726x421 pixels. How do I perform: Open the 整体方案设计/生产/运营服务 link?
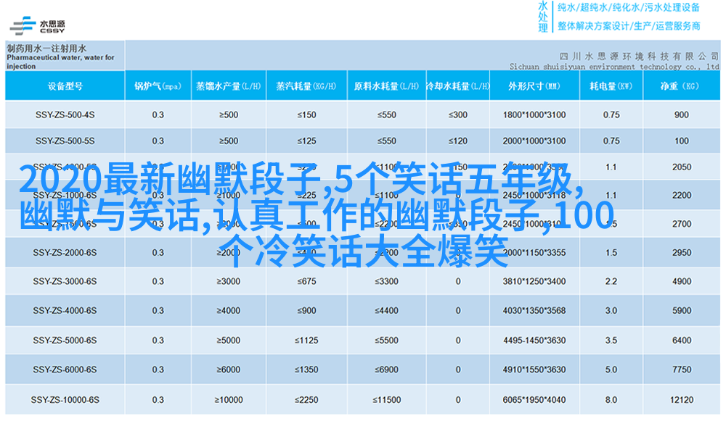point(628,26)
